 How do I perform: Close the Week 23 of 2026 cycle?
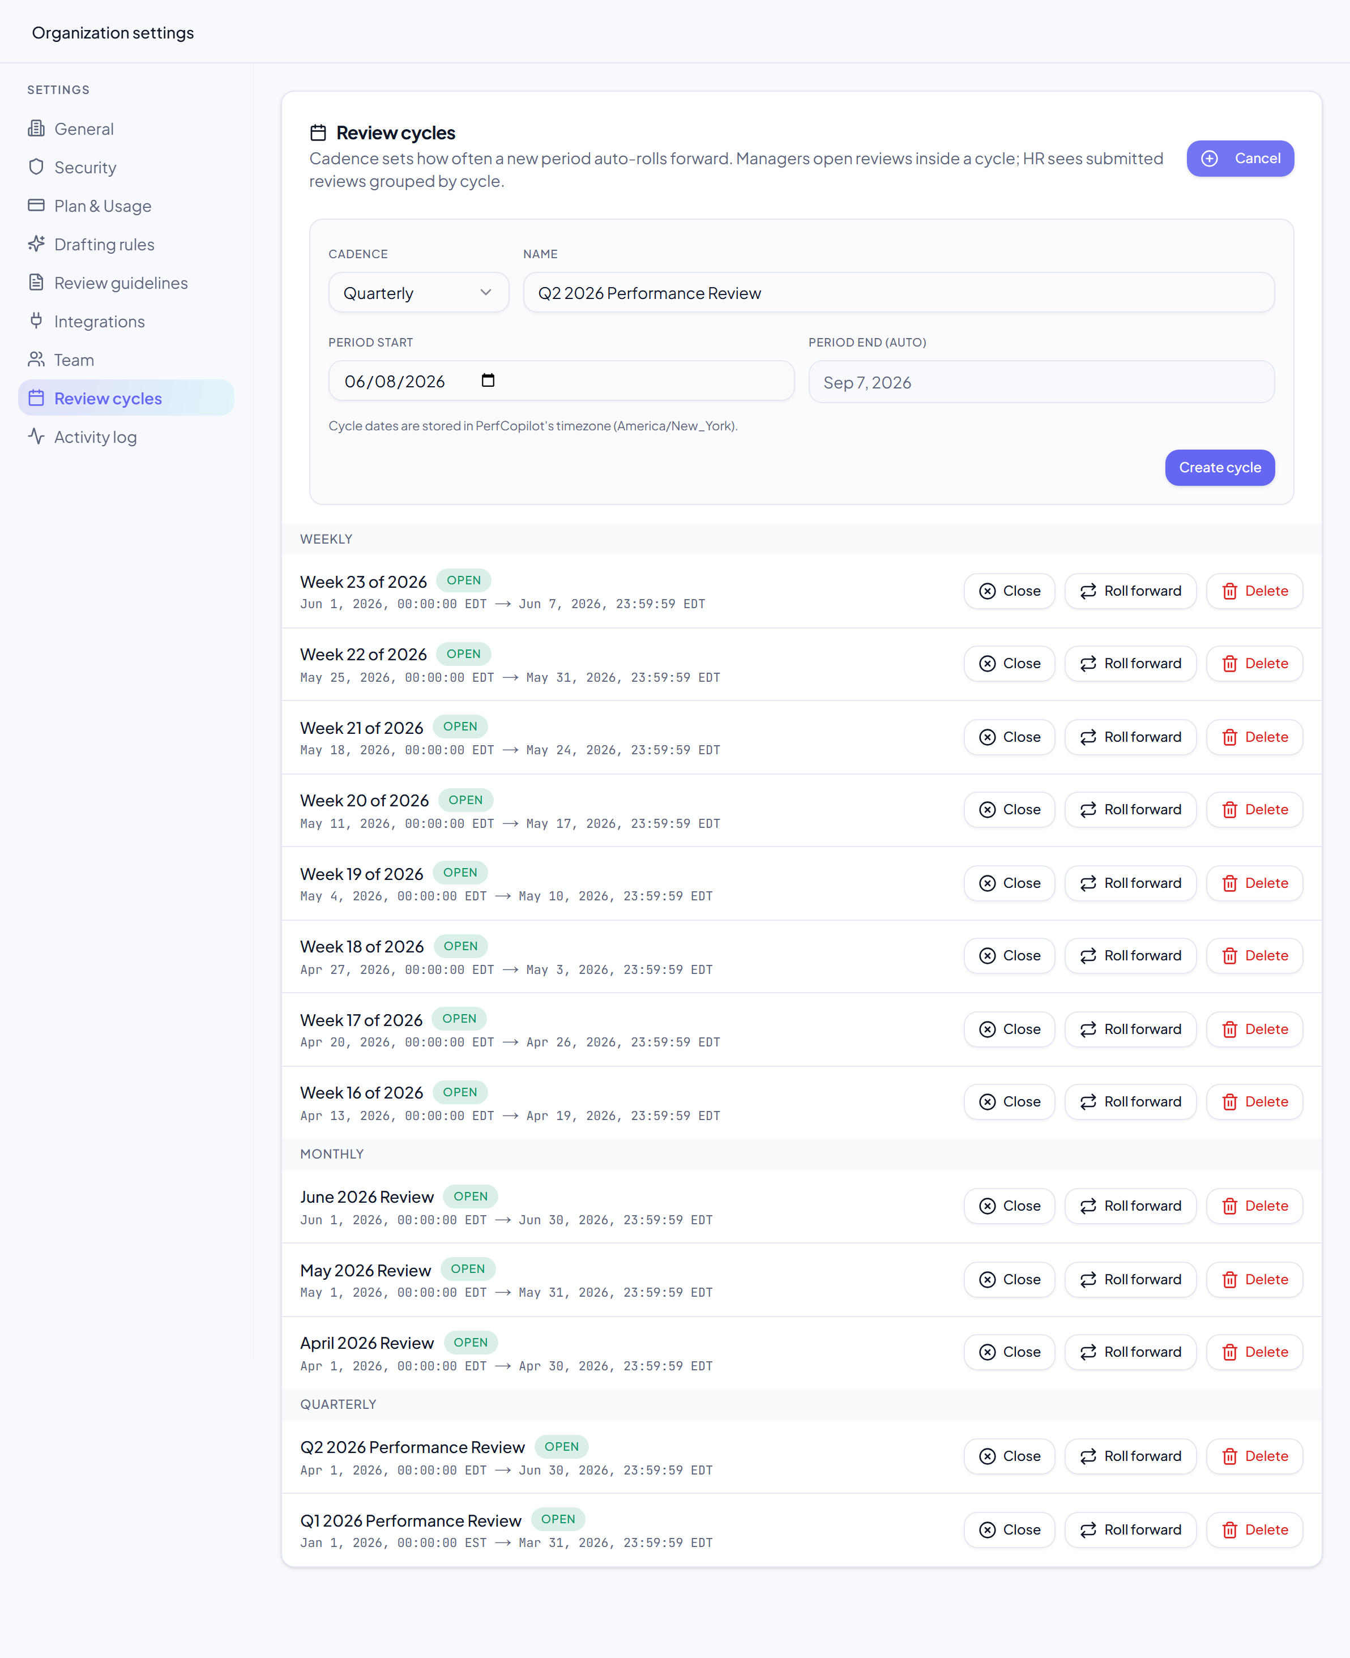coord(1009,591)
